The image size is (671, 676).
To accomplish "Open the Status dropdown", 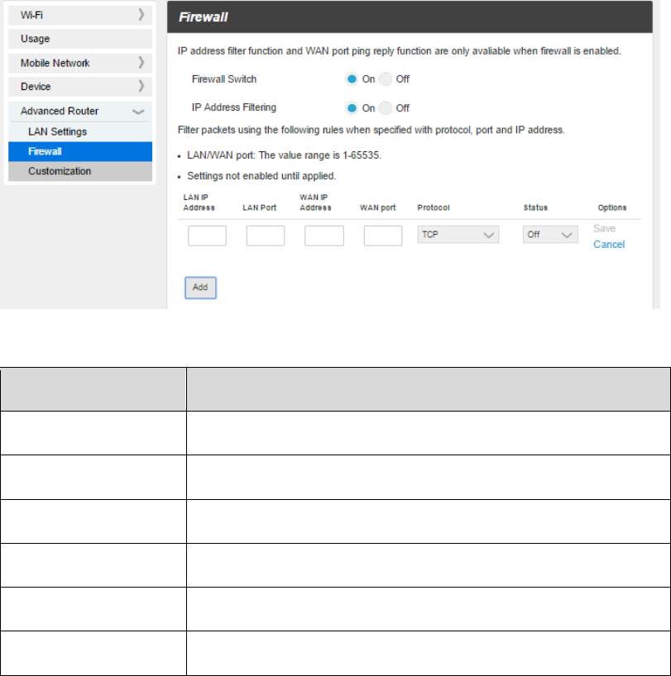I will point(550,236).
